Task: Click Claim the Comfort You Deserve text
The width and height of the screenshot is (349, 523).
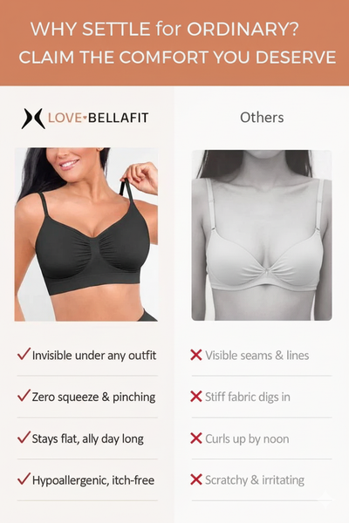Action: coord(177,58)
